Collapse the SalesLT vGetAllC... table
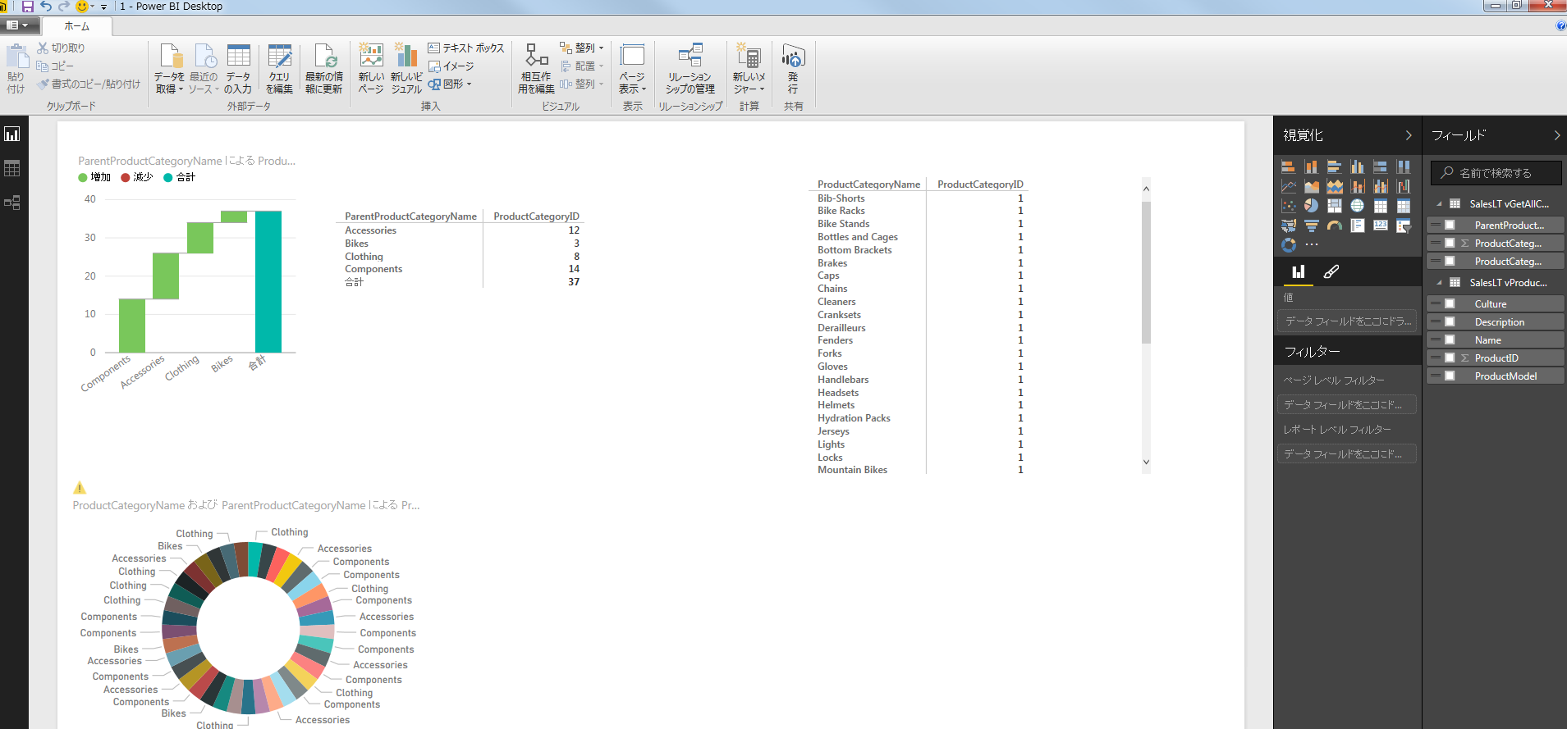Image resolution: width=1567 pixels, height=729 pixels. (1439, 204)
